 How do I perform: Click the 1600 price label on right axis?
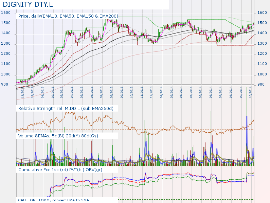[262, 13]
